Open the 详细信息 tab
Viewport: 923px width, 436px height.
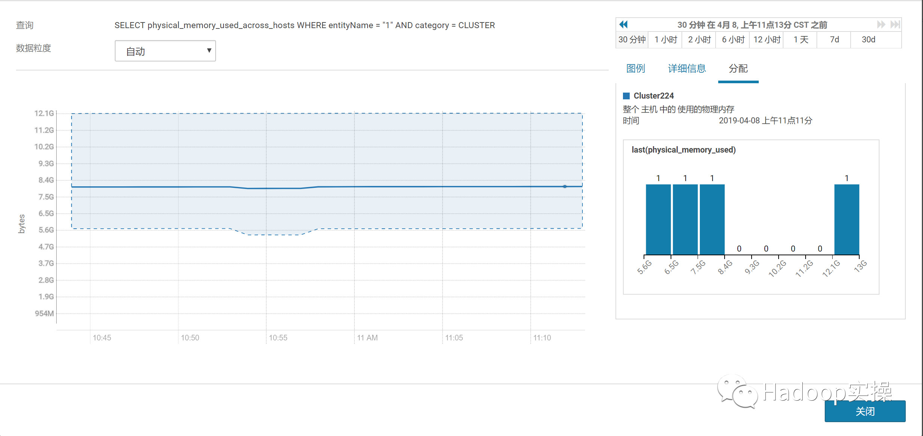(687, 69)
